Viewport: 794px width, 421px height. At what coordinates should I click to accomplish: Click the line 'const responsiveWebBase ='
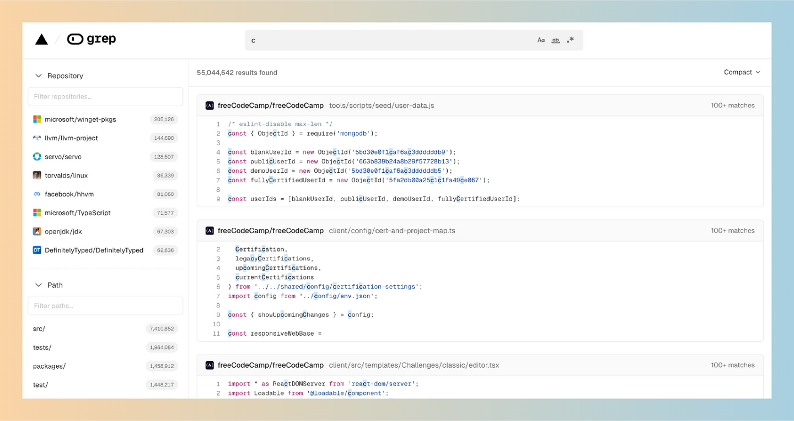(x=275, y=333)
